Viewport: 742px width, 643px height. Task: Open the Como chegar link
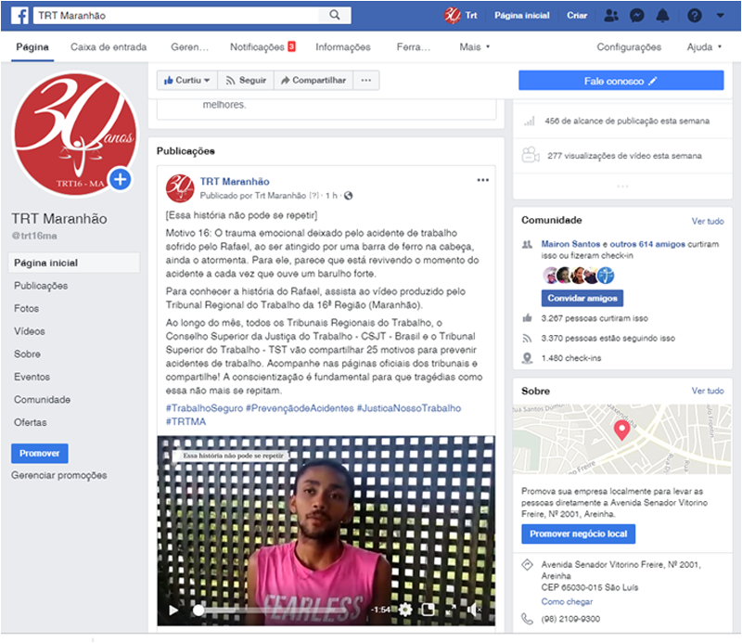567,601
